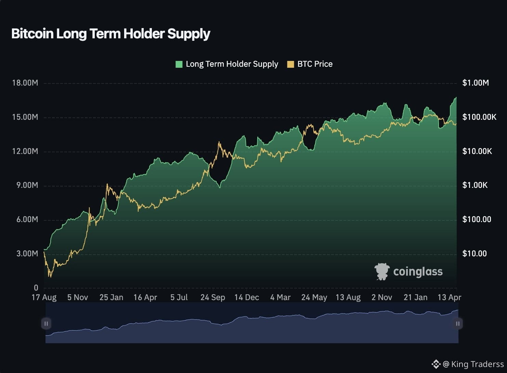Select the 3.00M left axis label
The height and width of the screenshot is (373, 507).
(x=27, y=254)
